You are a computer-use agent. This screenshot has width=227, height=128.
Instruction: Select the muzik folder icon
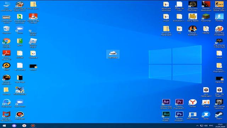click(x=166, y=17)
